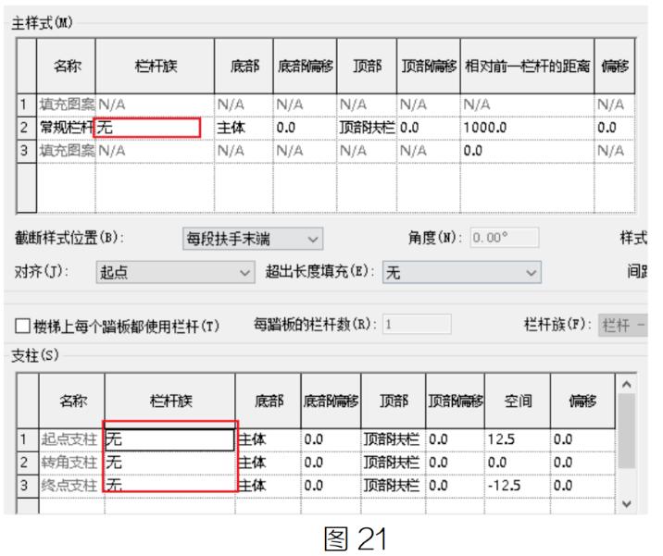The image size is (663, 556).
Task: Click 每踏板的栏杆数 input field
Action: point(417,324)
